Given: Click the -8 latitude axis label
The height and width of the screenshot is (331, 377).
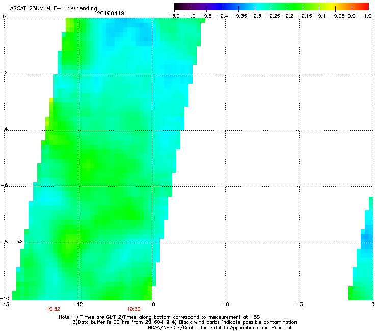Looking at the screenshot, I should 4,242.
